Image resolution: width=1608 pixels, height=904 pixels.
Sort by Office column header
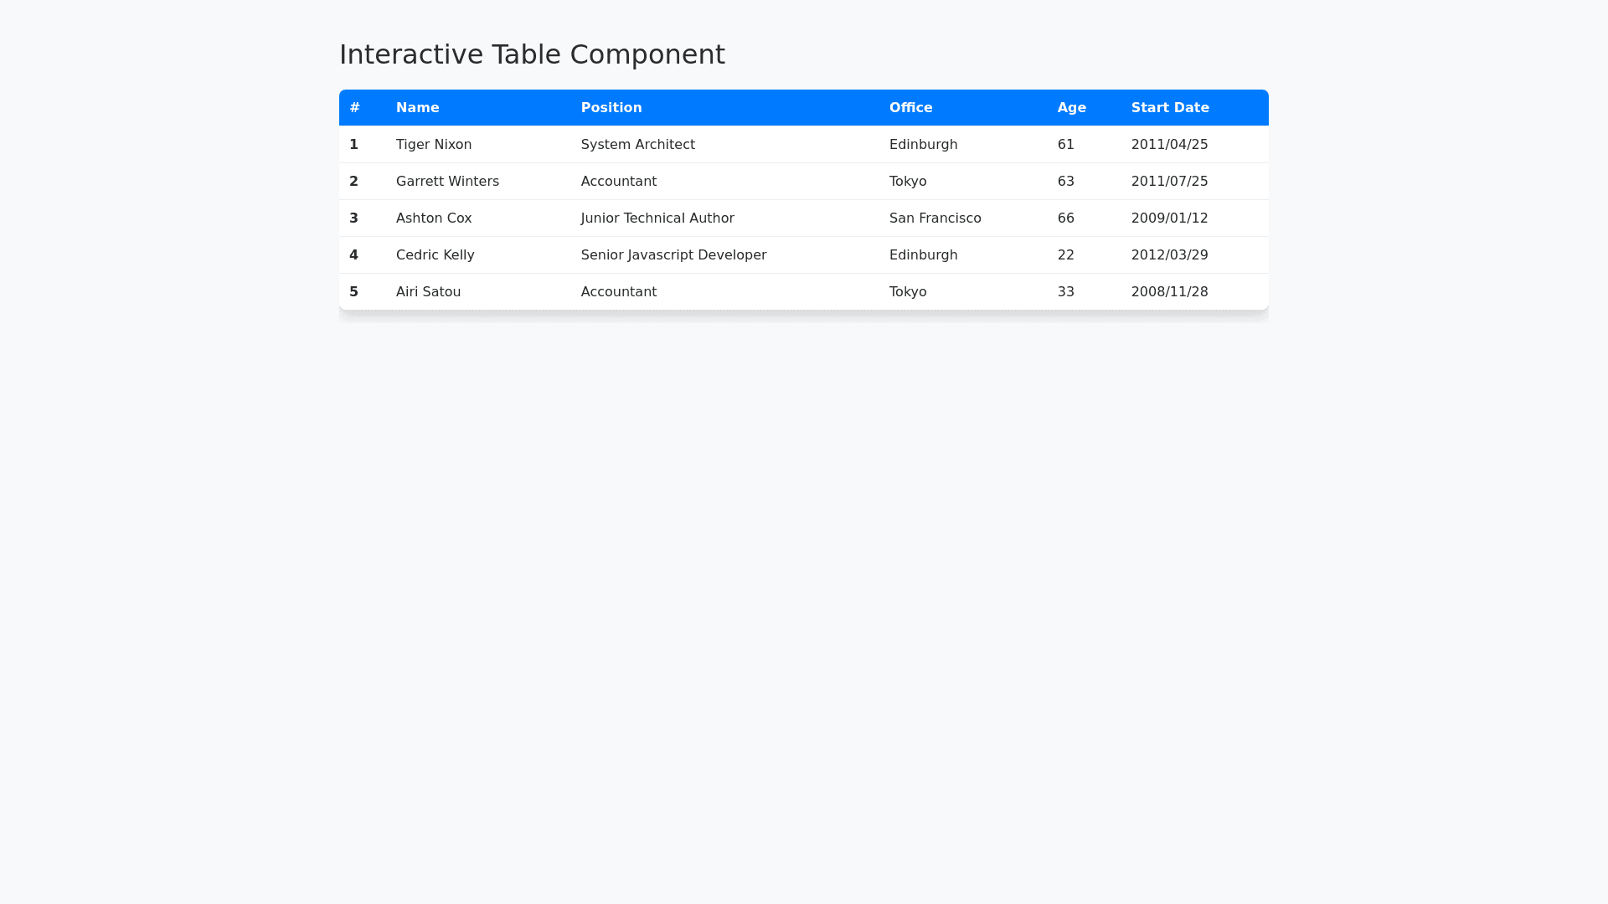910,107
